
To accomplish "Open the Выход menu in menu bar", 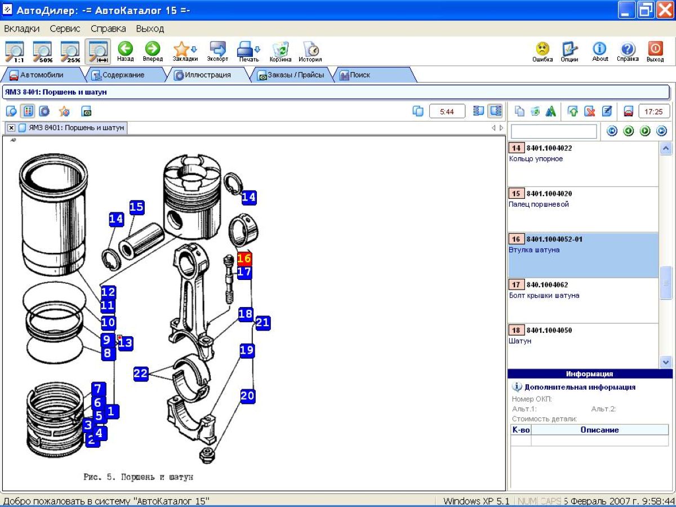I will pyautogui.click(x=150, y=28).
